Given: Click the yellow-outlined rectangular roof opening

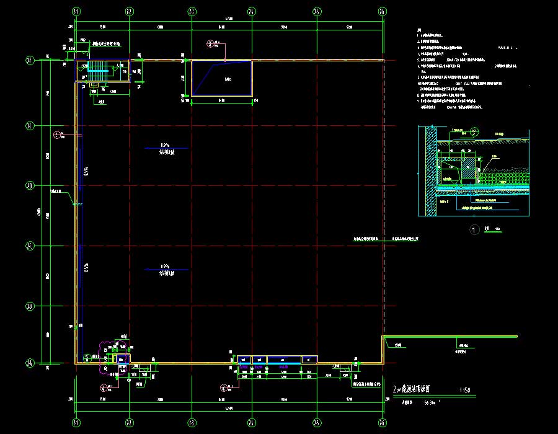Looking at the screenshot, I should tap(222, 78).
